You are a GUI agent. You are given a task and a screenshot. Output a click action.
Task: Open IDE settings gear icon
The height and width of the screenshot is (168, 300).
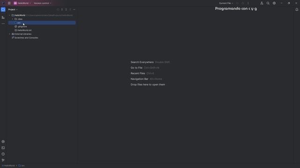274,3
